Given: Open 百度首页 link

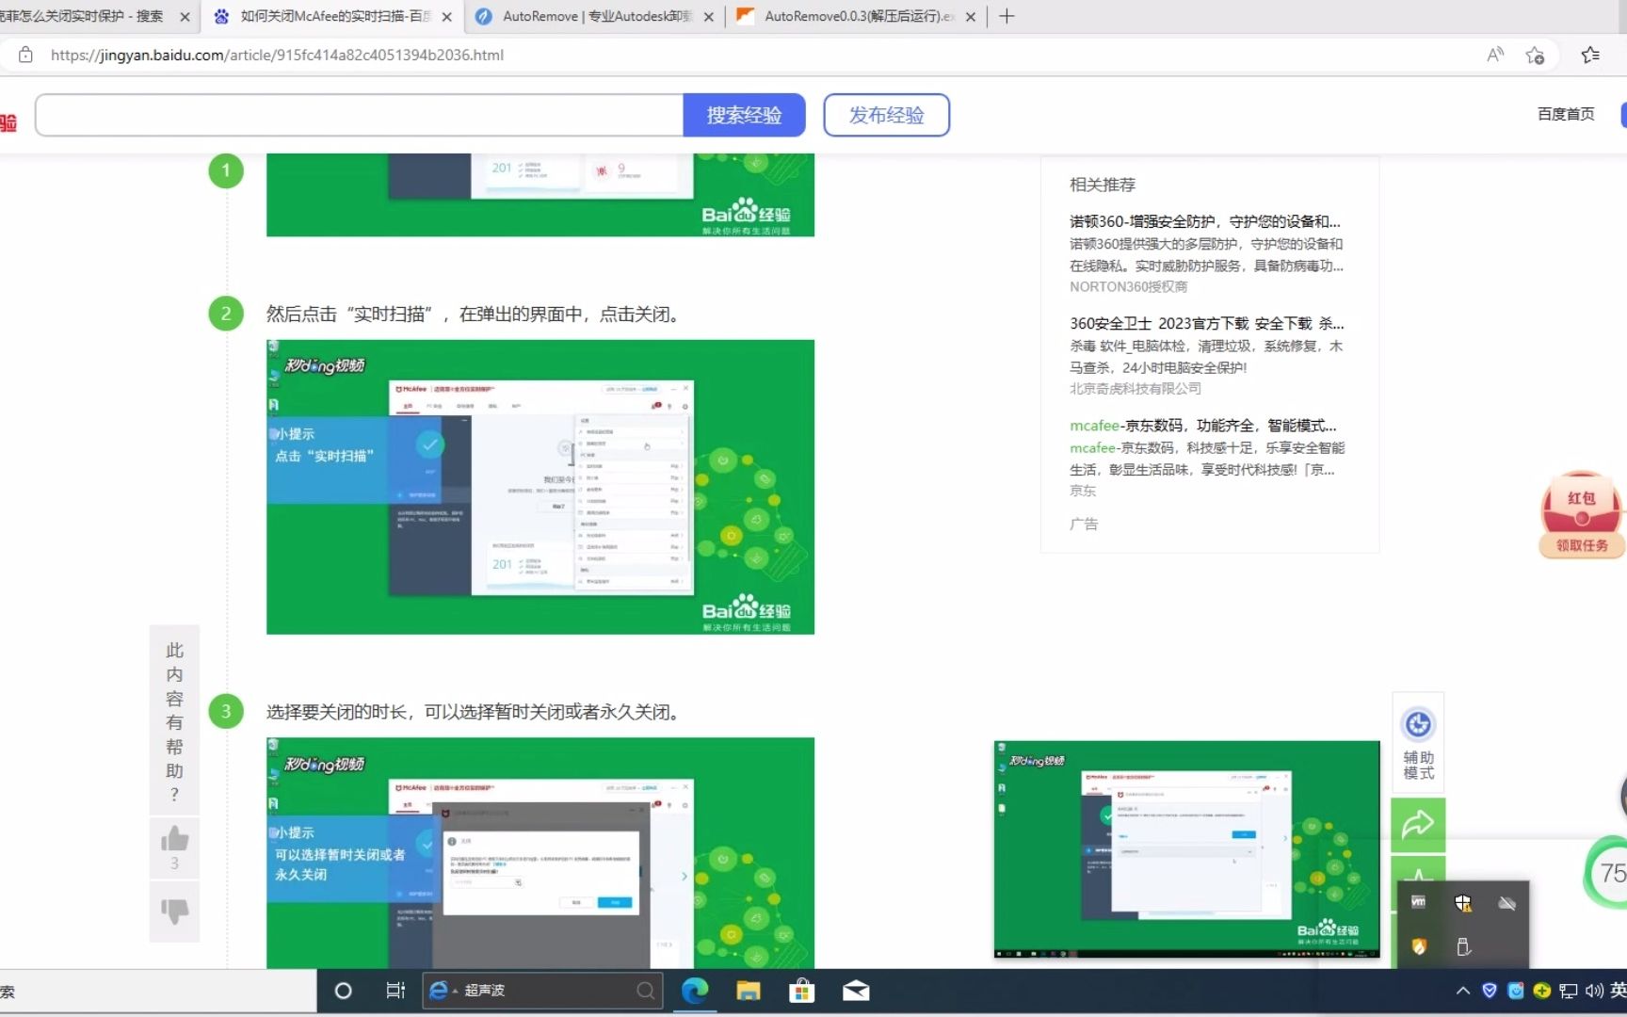Looking at the screenshot, I should [1566, 114].
